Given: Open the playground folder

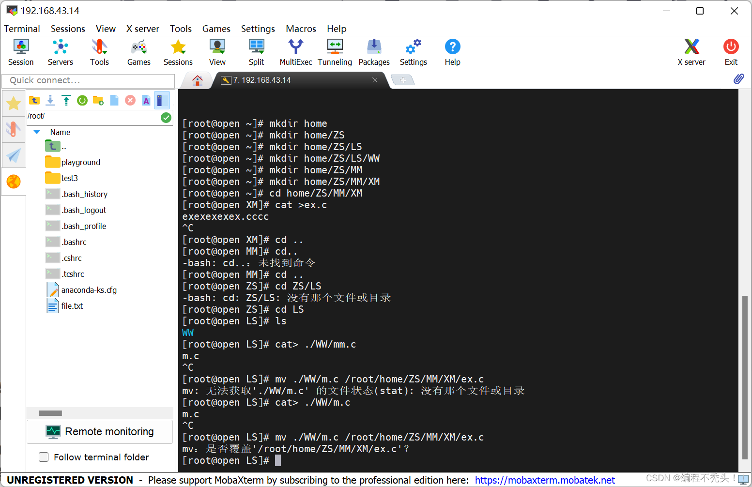Looking at the screenshot, I should (80, 162).
